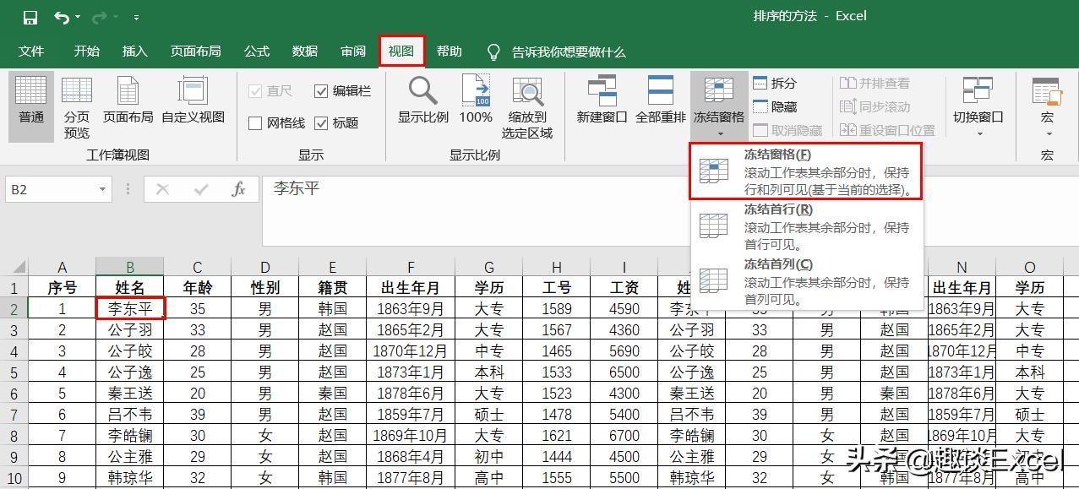This screenshot has width=1079, height=489.
Task: Switch to the Data (数据) ribbon tab
Action: coord(303,51)
